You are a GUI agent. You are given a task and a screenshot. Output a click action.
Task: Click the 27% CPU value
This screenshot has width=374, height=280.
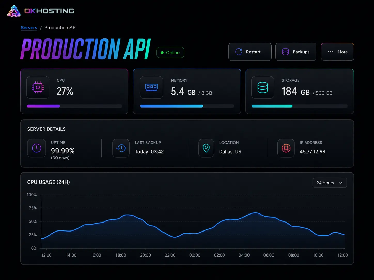click(65, 91)
